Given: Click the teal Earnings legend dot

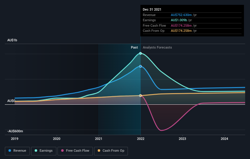Looking at the screenshot, I should pyautogui.click(x=36, y=151).
